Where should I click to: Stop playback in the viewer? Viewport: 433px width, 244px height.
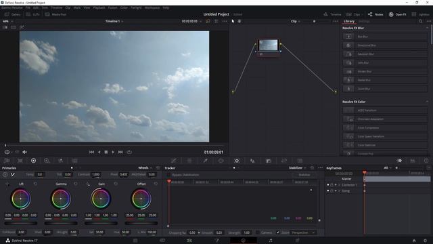[x=106, y=152]
